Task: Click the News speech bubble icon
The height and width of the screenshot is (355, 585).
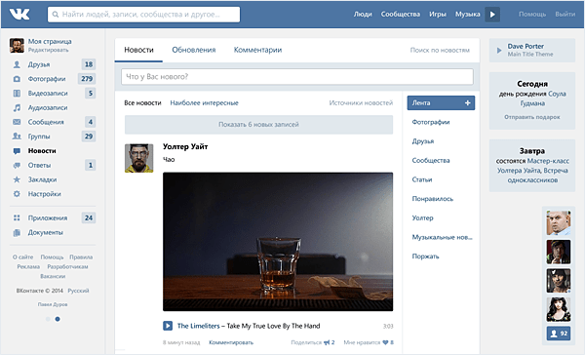Action: tap(17, 151)
